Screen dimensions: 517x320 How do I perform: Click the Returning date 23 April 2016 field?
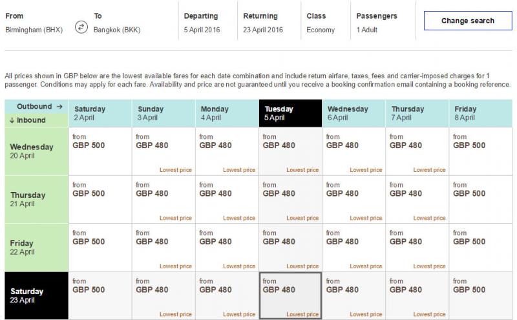click(269, 23)
